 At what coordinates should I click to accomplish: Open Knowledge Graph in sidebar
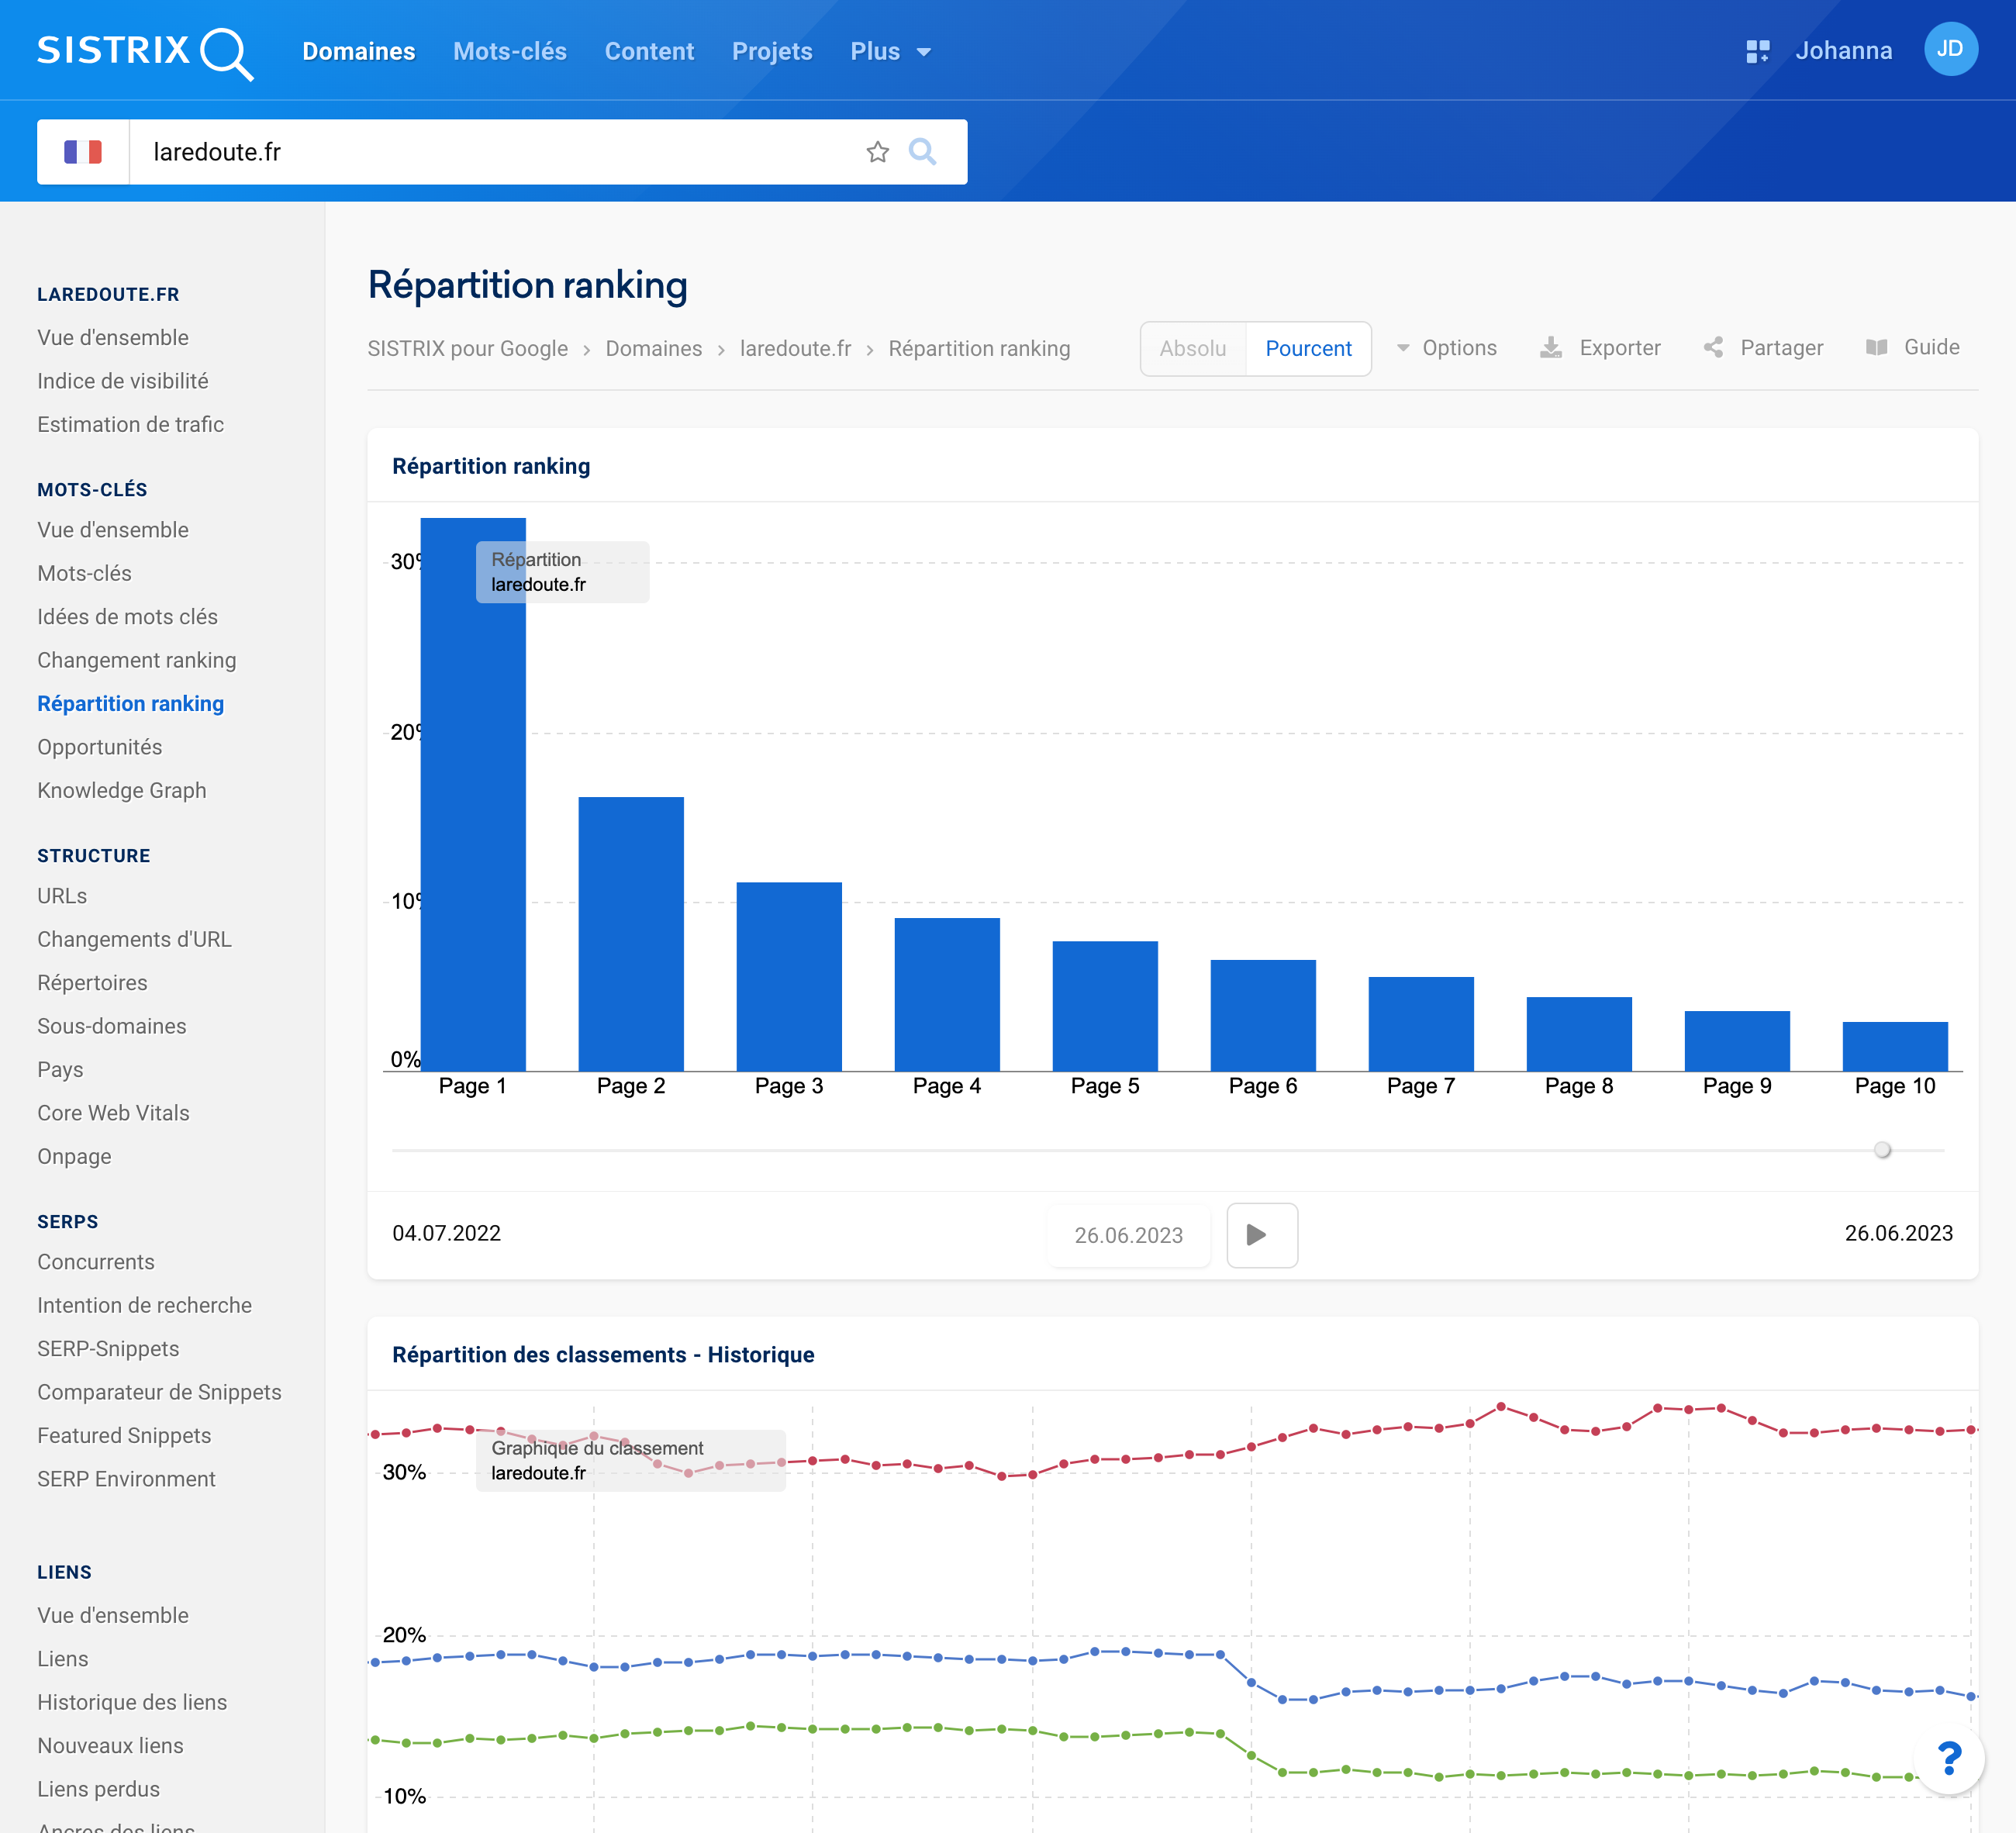[x=121, y=790]
